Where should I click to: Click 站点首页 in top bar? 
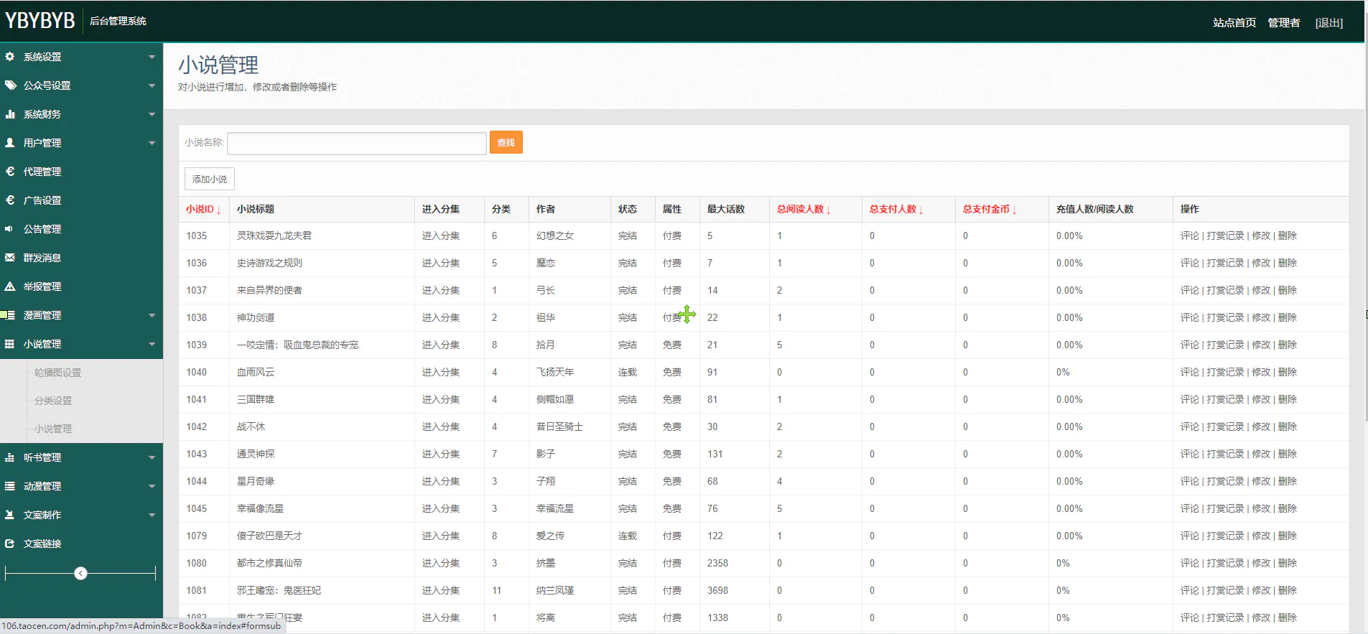point(1234,23)
